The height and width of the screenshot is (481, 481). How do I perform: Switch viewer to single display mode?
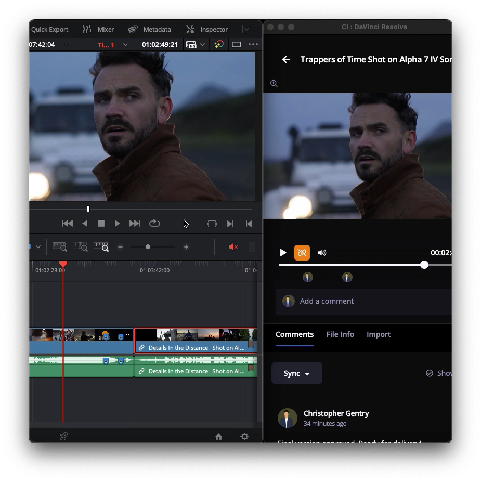coord(236,45)
